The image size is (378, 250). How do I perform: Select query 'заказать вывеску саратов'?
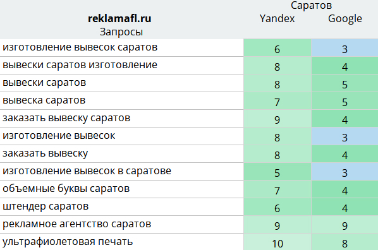click(66, 118)
